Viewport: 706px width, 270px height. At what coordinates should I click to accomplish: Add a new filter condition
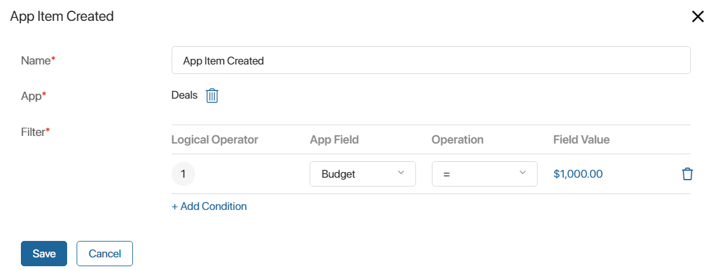210,207
